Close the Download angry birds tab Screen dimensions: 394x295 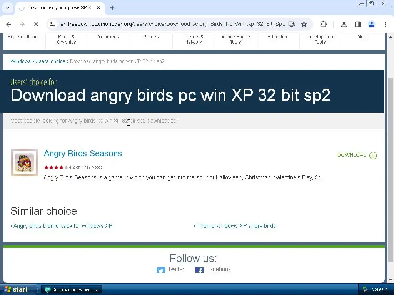pos(98,8)
